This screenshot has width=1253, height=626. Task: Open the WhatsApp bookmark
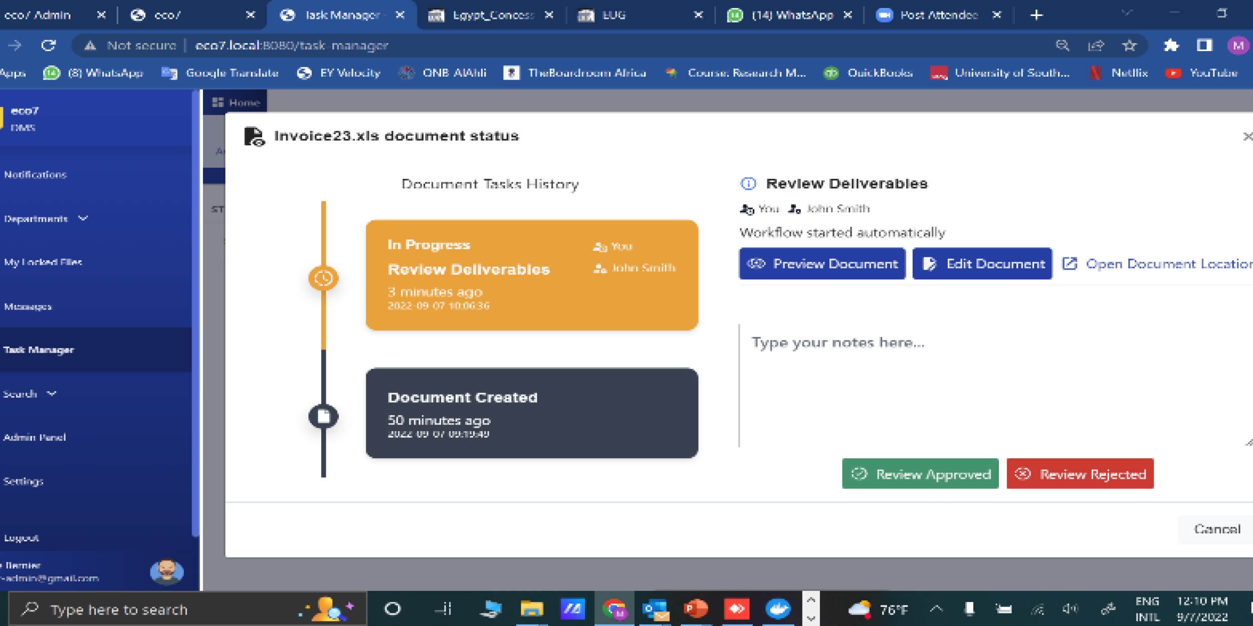pos(93,73)
